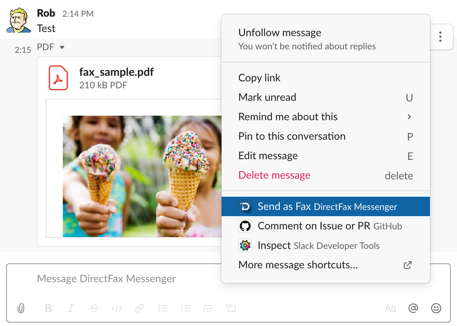Start a bulleted list
The width and height of the screenshot is (457, 326).
186,308
